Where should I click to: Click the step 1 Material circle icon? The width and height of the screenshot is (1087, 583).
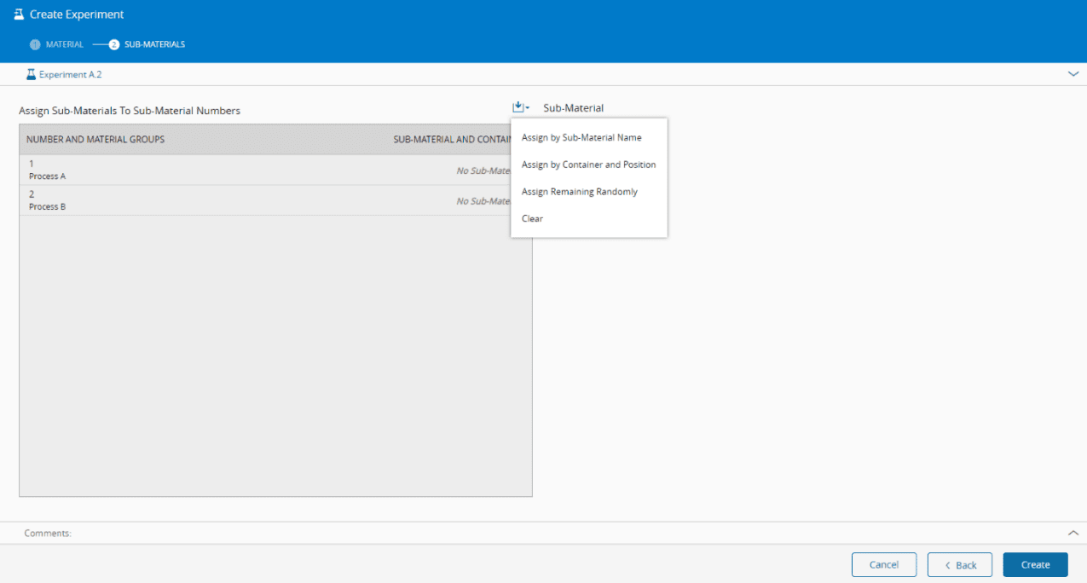pos(35,44)
